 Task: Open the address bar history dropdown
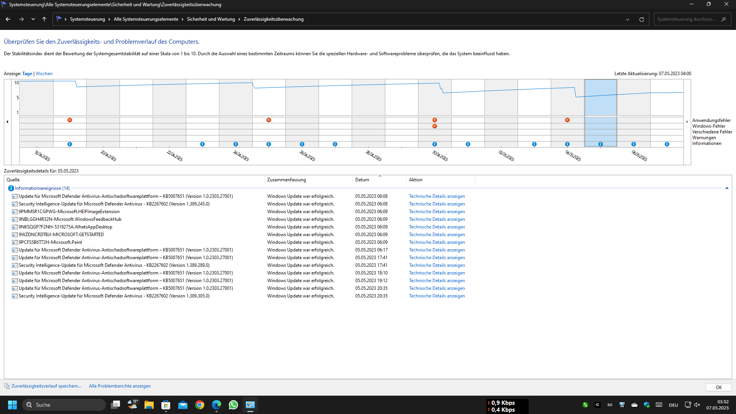[628, 19]
